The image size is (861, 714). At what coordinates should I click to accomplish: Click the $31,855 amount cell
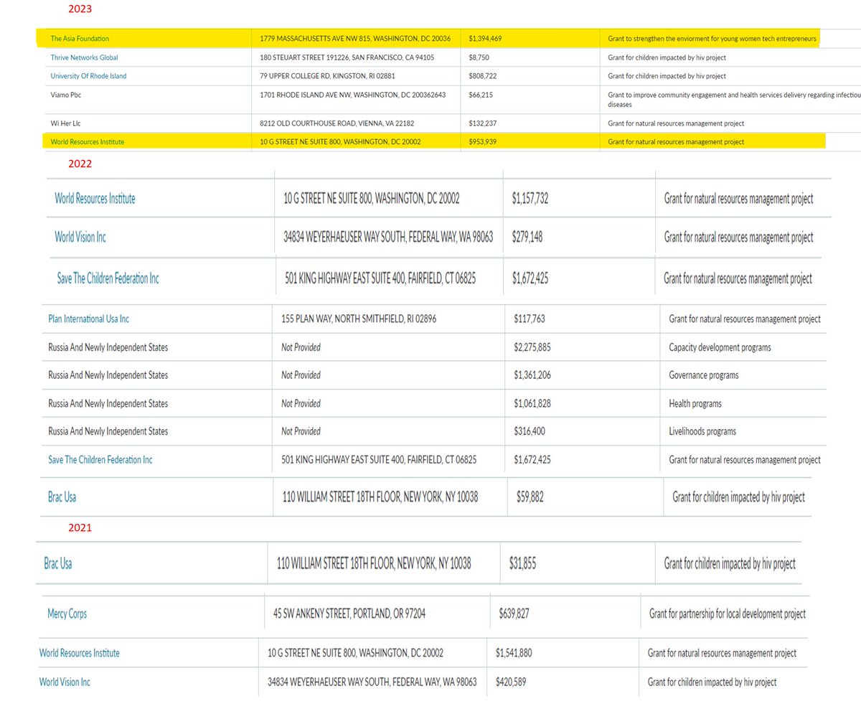(522, 564)
